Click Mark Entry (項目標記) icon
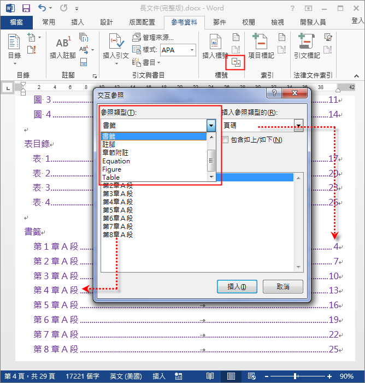365x383 pixels. pyautogui.click(x=261, y=46)
